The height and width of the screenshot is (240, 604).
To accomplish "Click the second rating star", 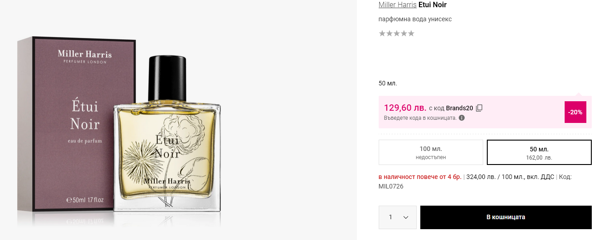I will click(x=389, y=33).
